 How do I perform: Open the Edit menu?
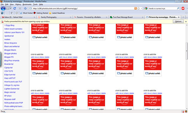pyautogui.click(x=7, y=4)
